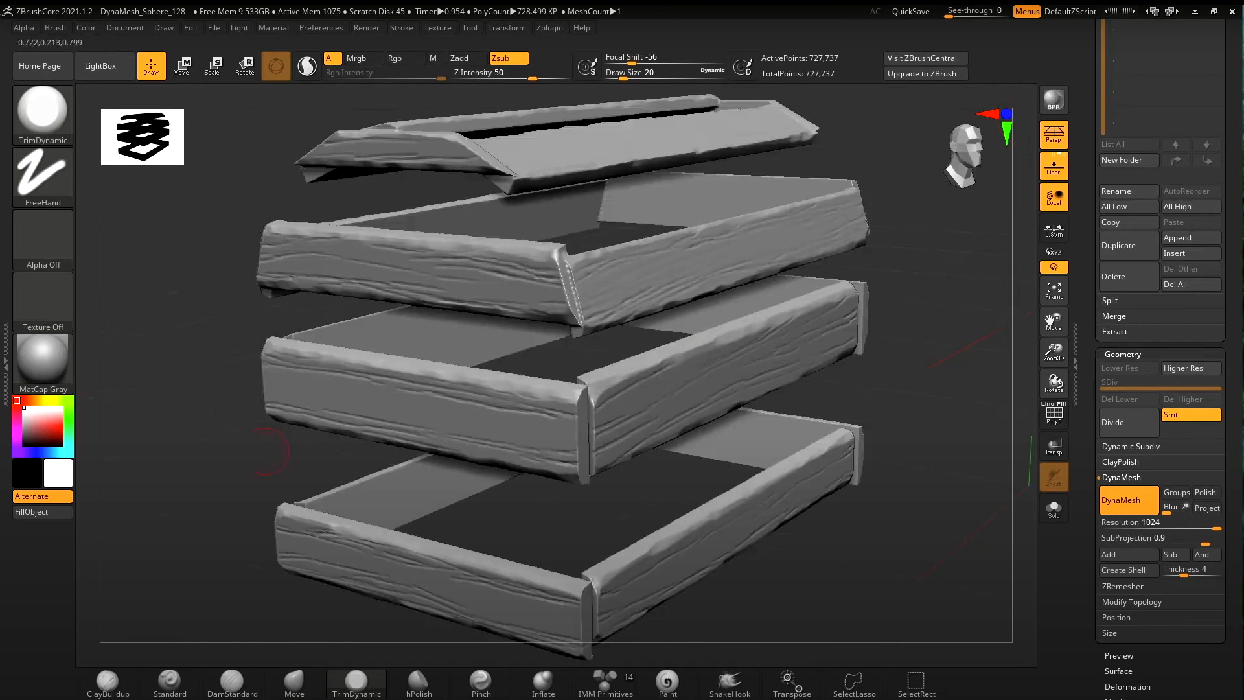The image size is (1244, 700).
Task: Toggle Perspective view mode
Action: tap(1054, 134)
